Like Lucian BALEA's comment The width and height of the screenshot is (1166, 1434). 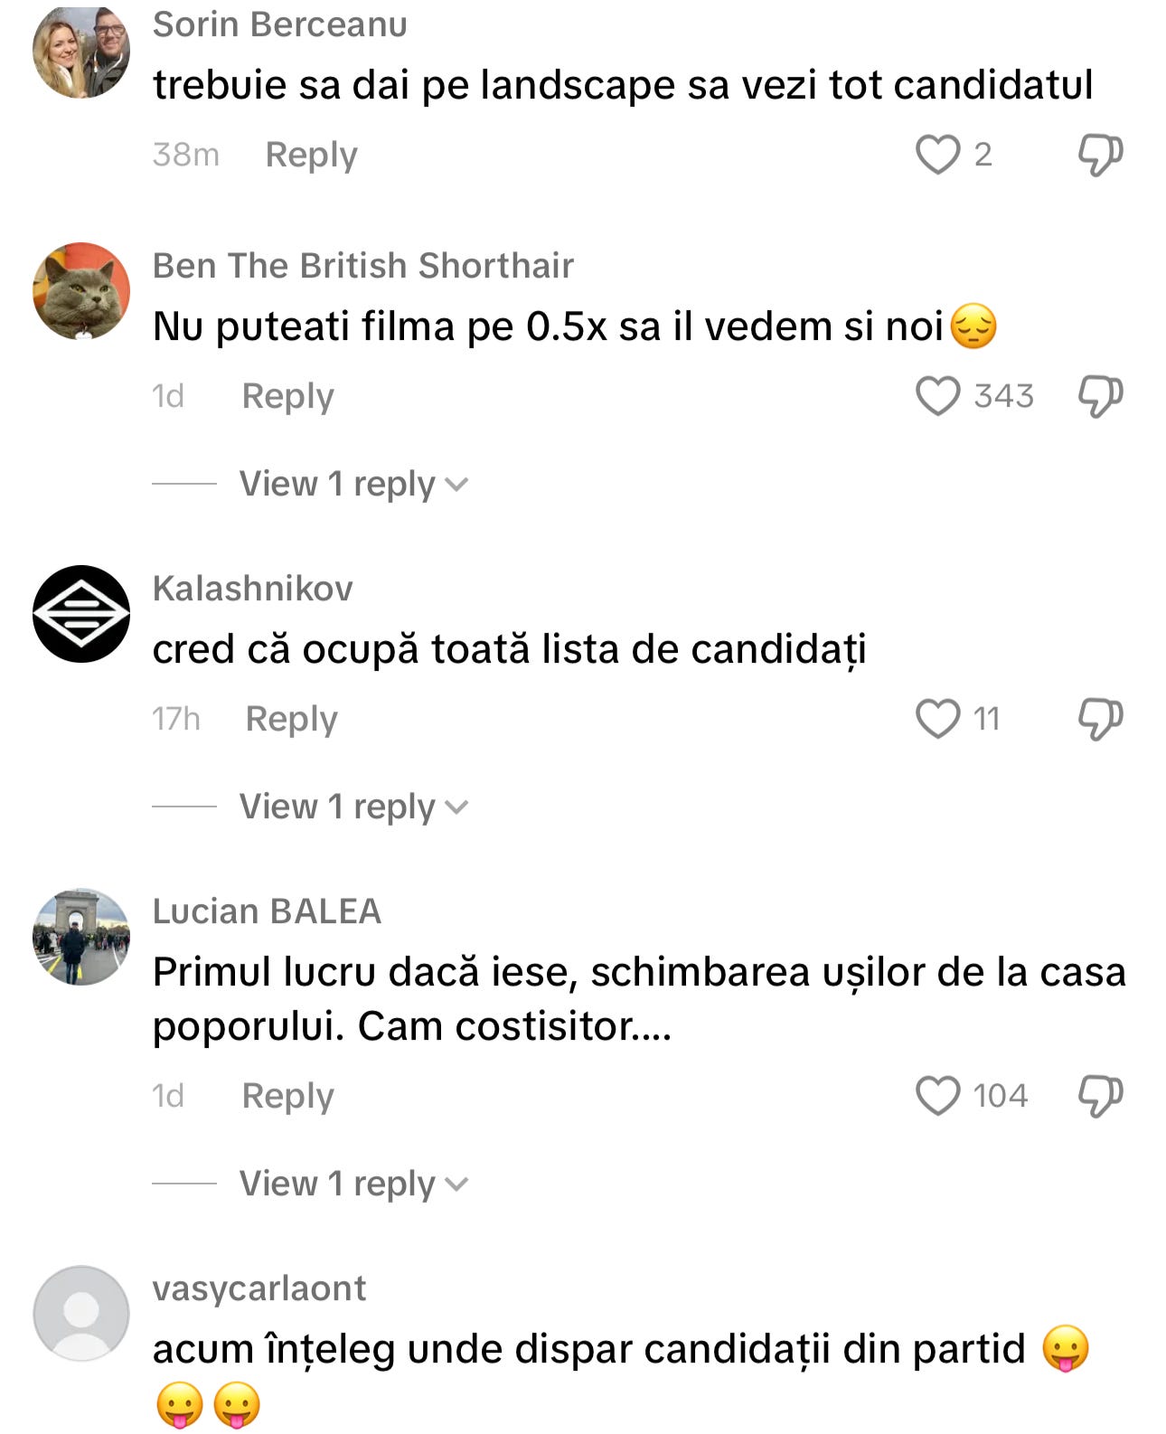937,1096
